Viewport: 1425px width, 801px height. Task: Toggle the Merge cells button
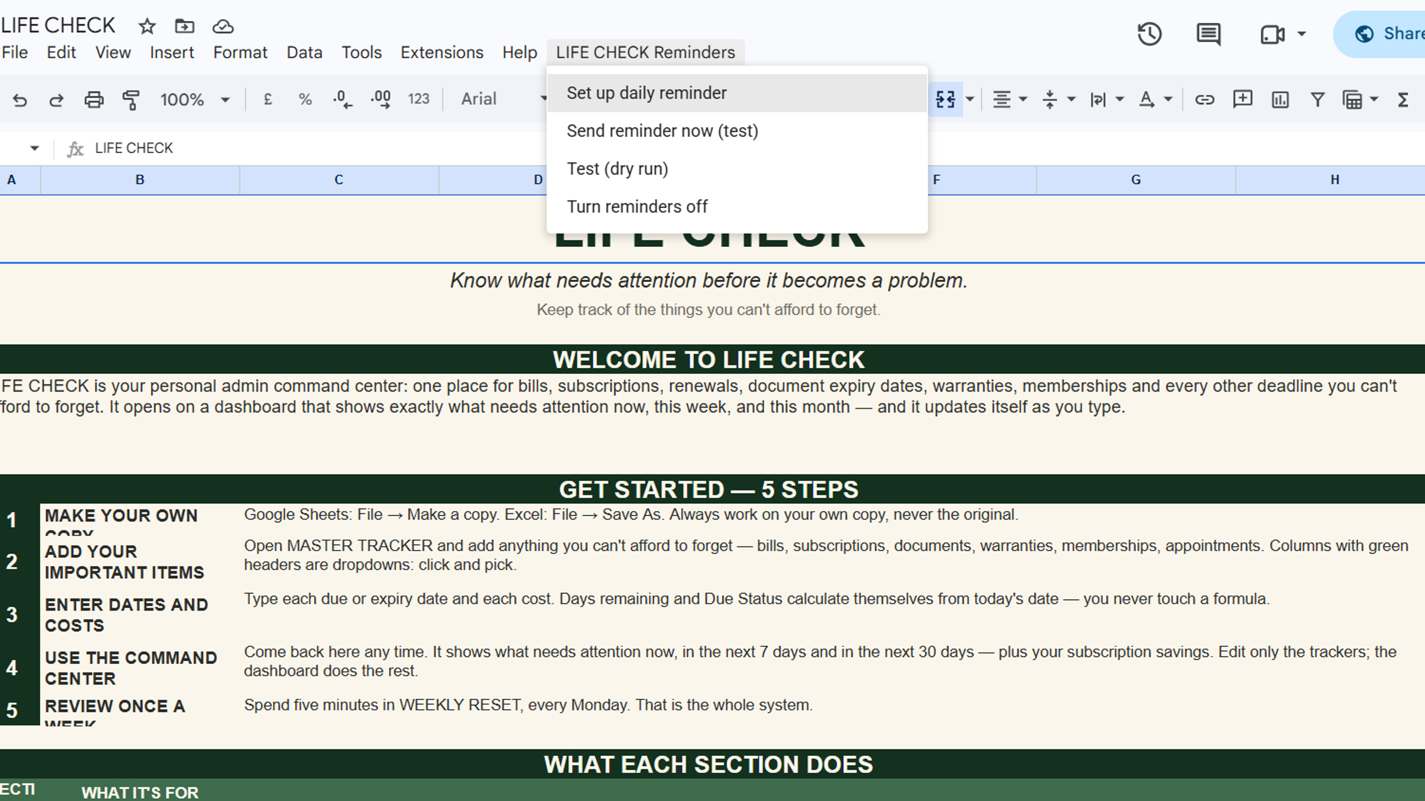pyautogui.click(x=946, y=100)
